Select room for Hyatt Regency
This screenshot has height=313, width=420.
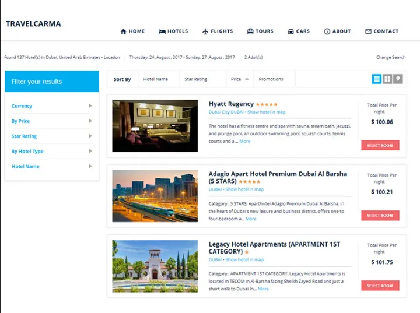tap(380, 146)
